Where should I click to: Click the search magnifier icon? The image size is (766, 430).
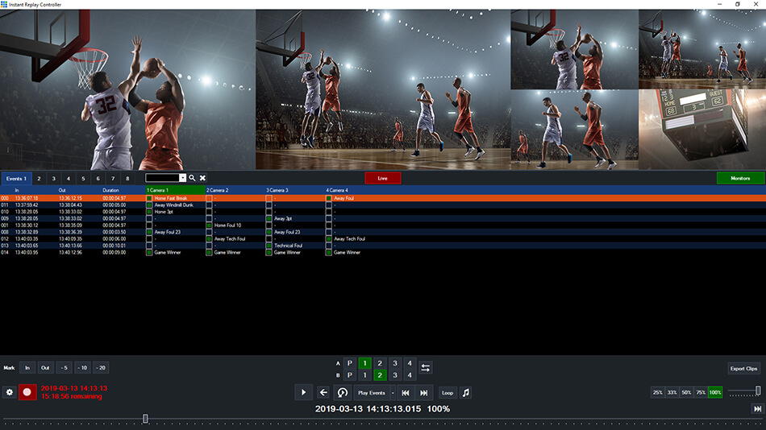click(193, 178)
